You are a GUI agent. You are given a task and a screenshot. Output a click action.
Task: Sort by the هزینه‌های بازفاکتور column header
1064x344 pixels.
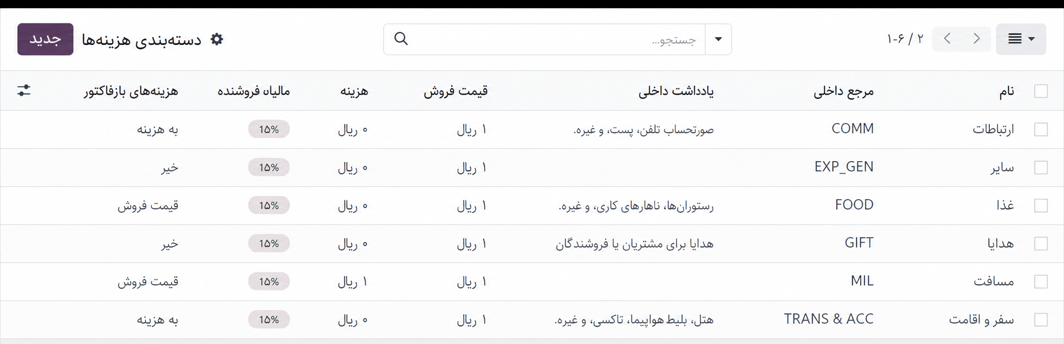click(131, 91)
